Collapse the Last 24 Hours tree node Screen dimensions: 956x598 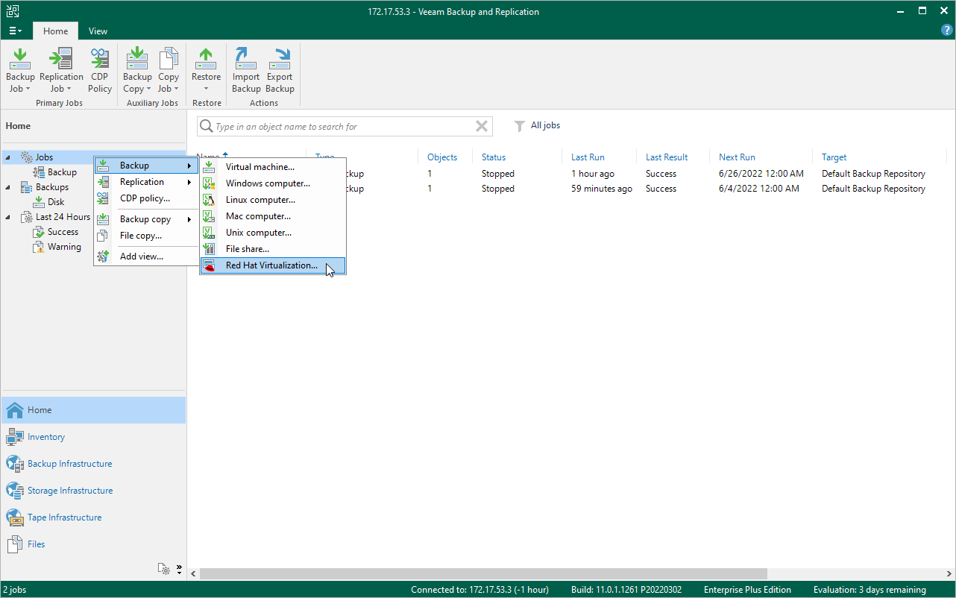tap(8, 217)
